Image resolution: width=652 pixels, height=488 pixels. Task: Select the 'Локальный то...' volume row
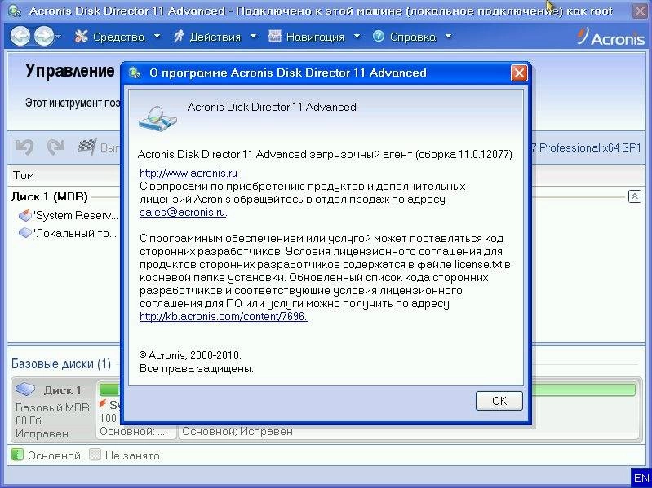click(68, 233)
